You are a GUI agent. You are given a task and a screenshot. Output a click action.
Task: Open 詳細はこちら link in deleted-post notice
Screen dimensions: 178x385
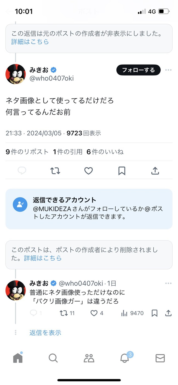(43, 258)
